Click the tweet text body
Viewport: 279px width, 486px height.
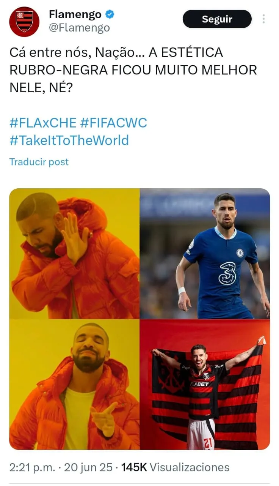tap(133, 70)
